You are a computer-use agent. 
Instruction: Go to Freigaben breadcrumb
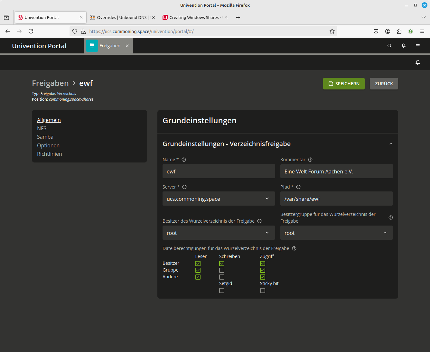coord(50,83)
